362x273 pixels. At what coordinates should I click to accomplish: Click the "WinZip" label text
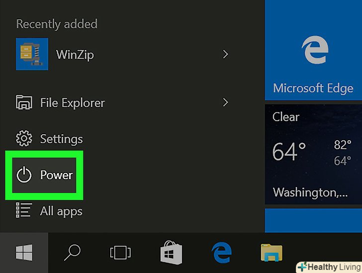coord(75,55)
